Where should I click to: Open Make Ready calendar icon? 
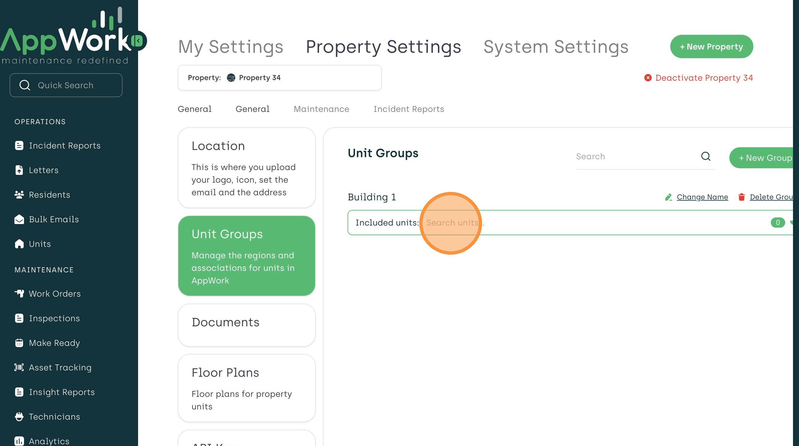(19, 343)
